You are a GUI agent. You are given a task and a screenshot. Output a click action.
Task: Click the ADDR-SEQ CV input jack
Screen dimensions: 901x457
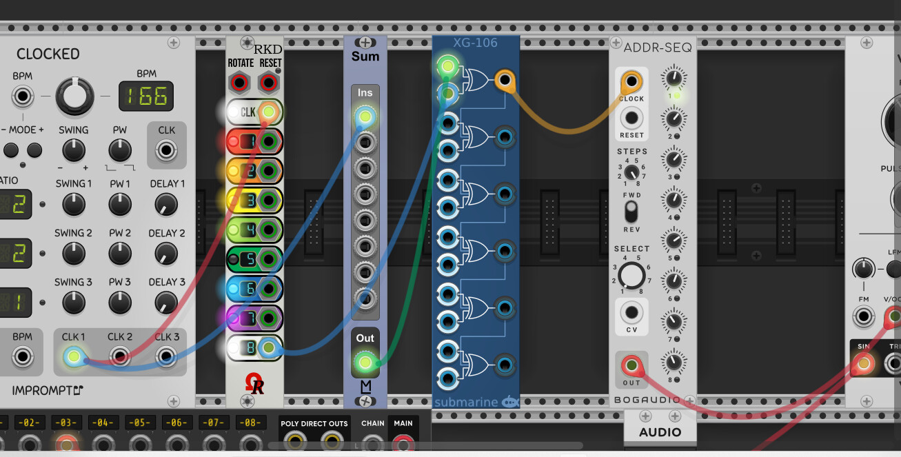631,312
